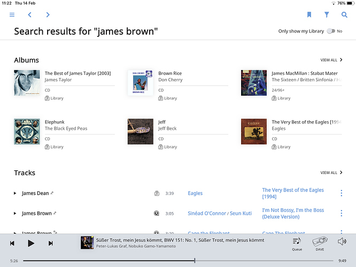
Task: Toggle Only show my Library switch
Action: coord(331,31)
